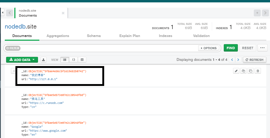Image resolution: width=270 pixels, height=138 pixels.
Task: Click the Edit Document pencil icon
Action: [236, 71]
